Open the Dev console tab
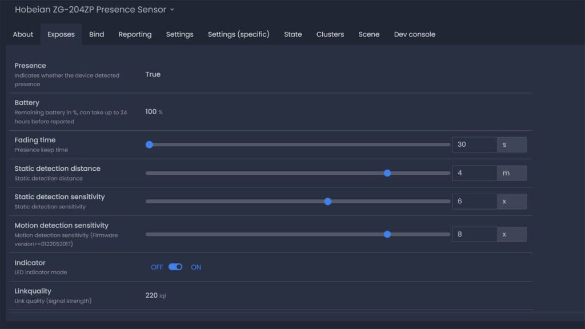Viewport: 585px width, 329px height. click(x=414, y=34)
